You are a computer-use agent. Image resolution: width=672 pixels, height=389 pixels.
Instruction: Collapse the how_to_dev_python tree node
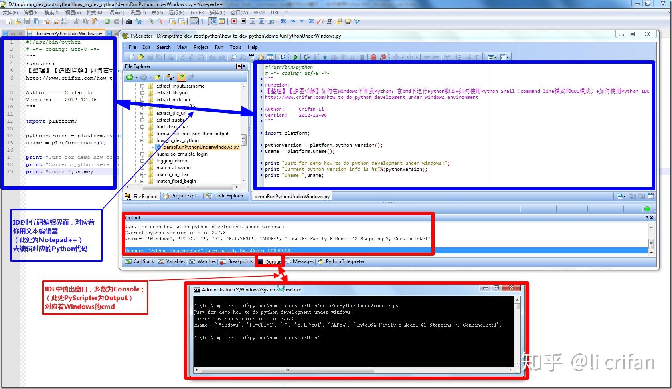click(x=142, y=140)
